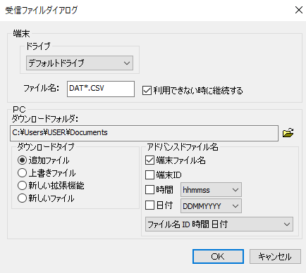This screenshot has height=273, width=306.
Task: Click the download folder path field
Action: (x=144, y=133)
